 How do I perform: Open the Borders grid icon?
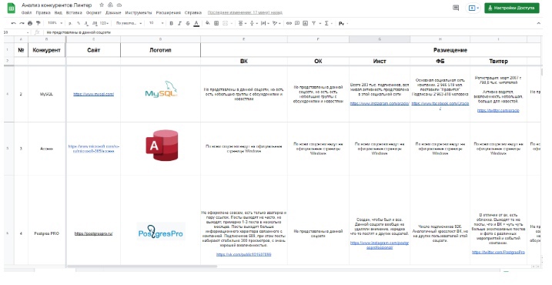pos(216,23)
